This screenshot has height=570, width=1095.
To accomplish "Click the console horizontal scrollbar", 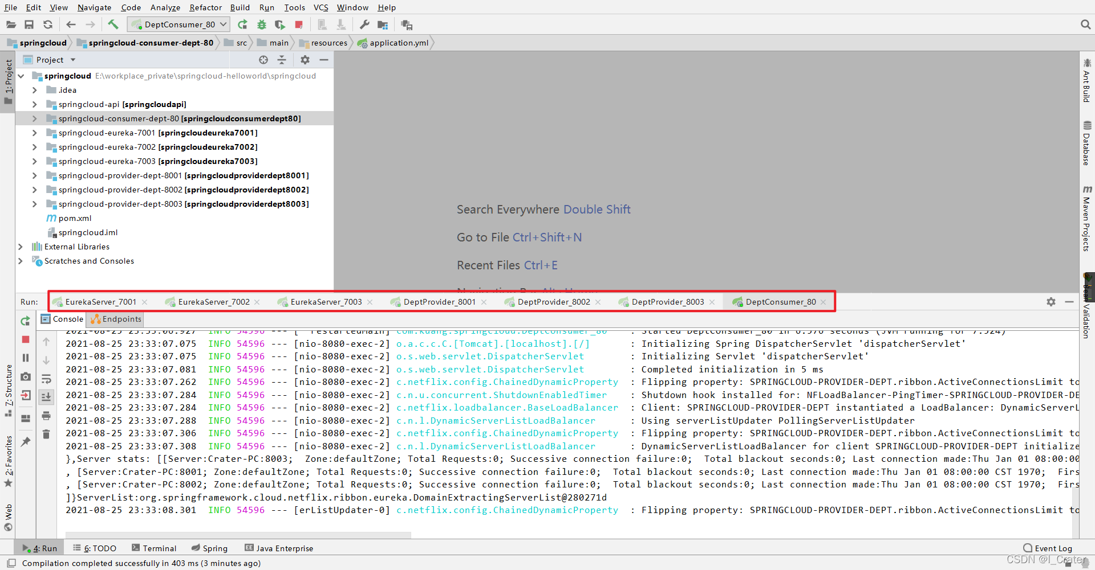I will [238, 535].
